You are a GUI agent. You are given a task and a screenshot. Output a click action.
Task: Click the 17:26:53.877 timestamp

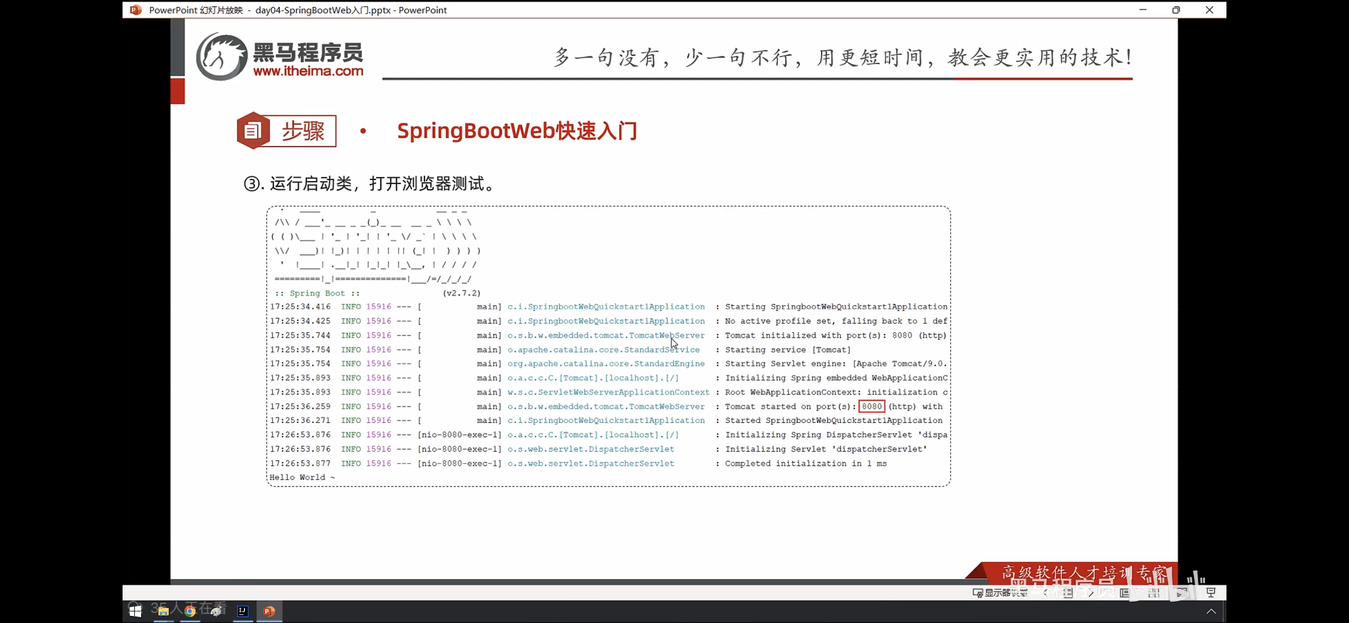tap(300, 464)
